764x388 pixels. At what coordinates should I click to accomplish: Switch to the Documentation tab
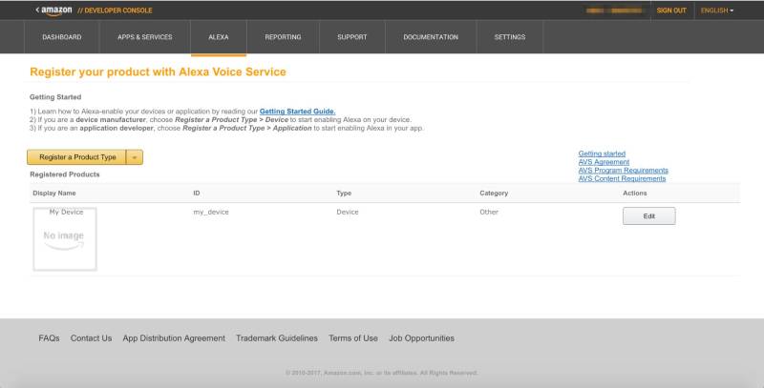tap(431, 37)
